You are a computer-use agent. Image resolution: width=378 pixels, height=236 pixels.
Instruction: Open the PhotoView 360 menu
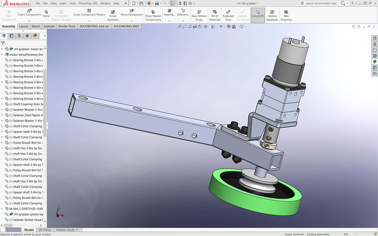click(88, 3)
